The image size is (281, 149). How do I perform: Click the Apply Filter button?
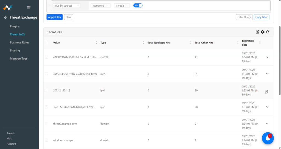point(55,17)
